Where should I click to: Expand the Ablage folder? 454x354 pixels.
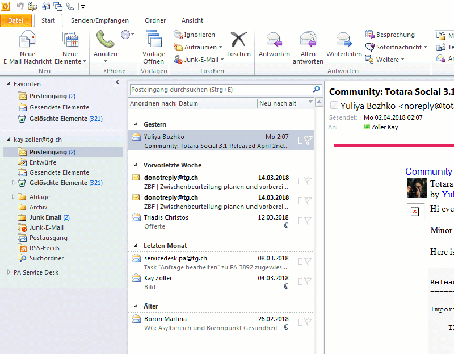(14, 197)
